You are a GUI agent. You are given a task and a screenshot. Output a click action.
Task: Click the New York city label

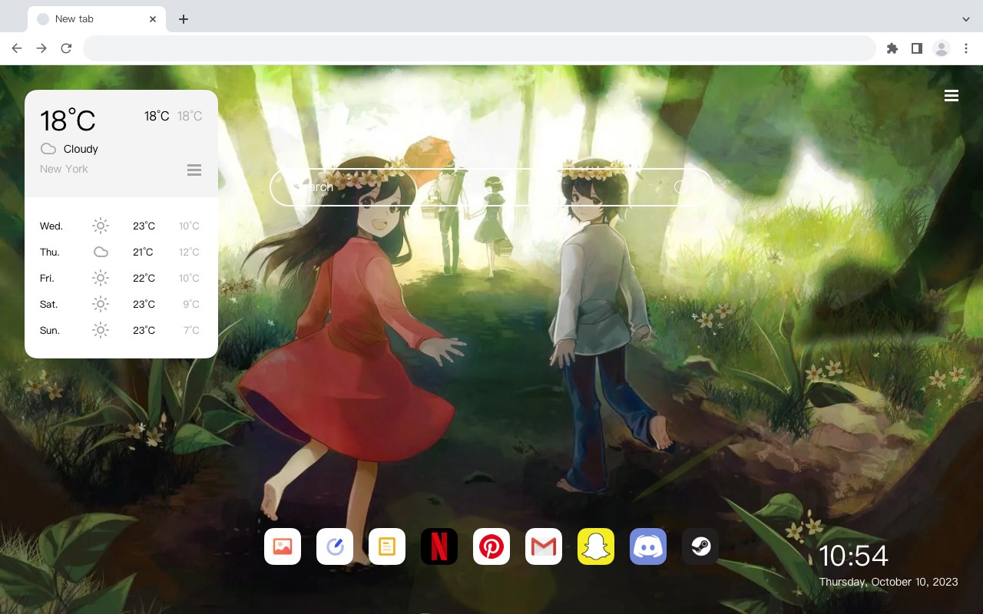click(64, 169)
